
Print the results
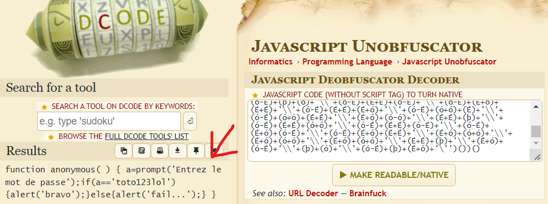click(160, 151)
